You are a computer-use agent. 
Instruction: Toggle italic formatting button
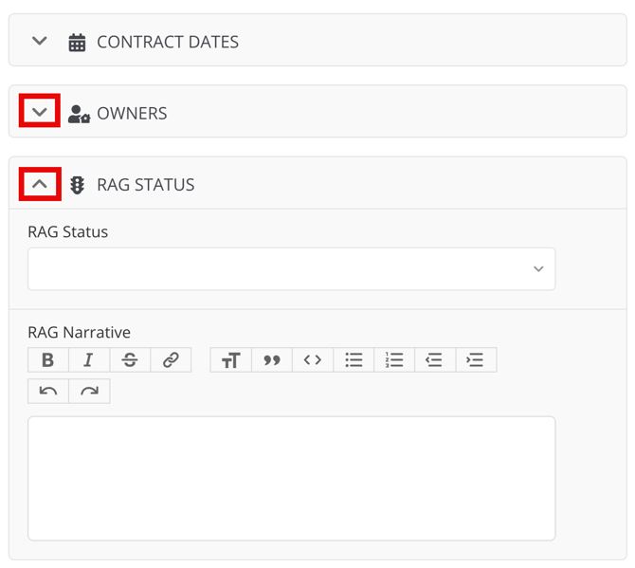point(89,359)
